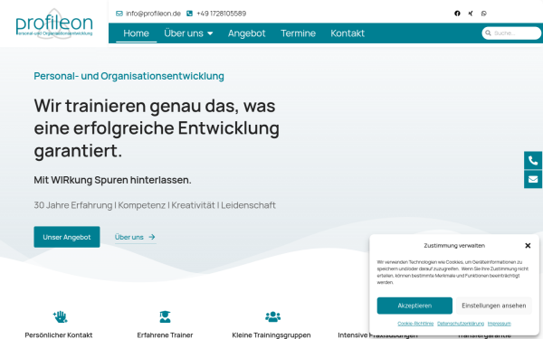Focus the Suche search field
The width and height of the screenshot is (543, 339).
click(x=511, y=33)
